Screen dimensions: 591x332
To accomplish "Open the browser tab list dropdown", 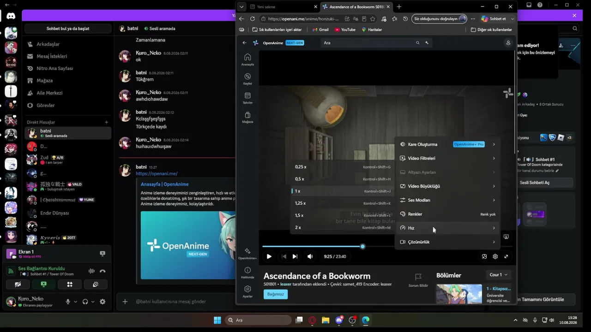I will [241, 7].
